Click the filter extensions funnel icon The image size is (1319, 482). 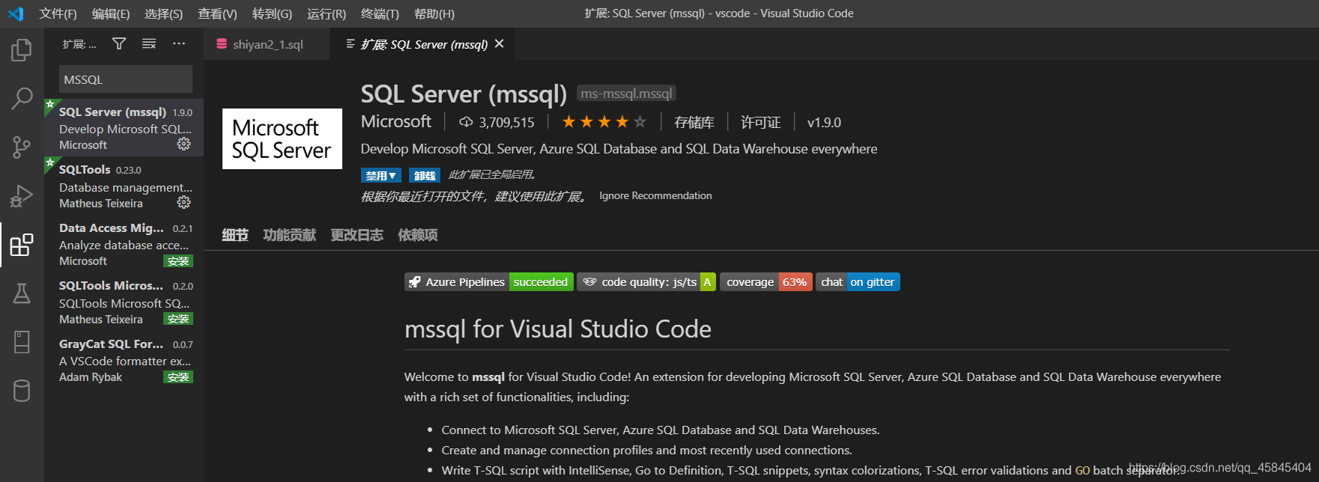coord(119,44)
